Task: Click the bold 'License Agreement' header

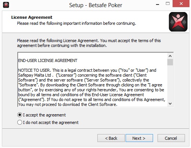Action: 32,17
